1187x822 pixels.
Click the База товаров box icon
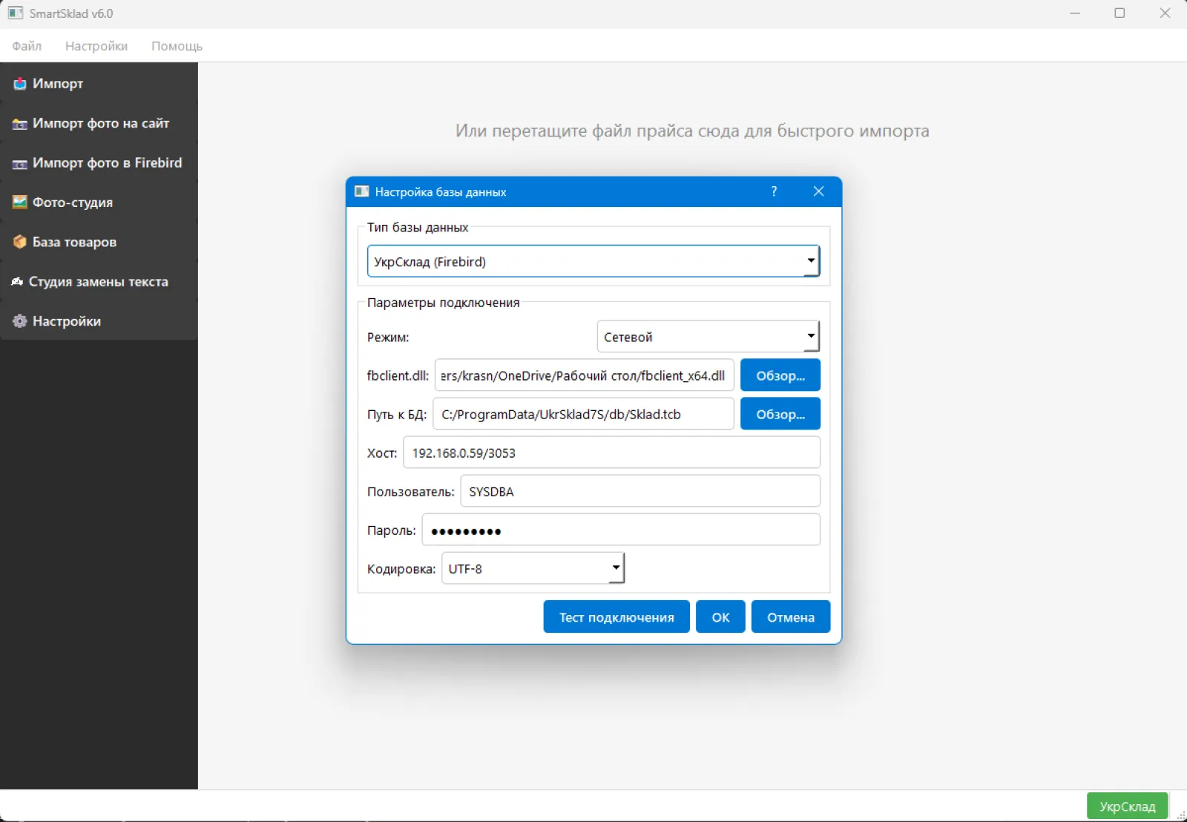(20, 242)
